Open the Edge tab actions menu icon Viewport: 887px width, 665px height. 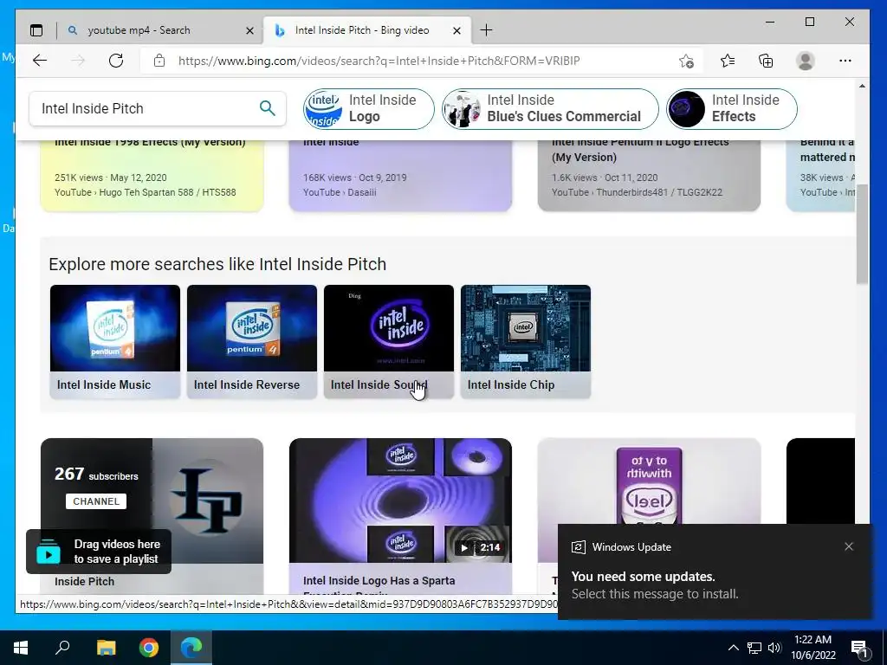[36, 30]
